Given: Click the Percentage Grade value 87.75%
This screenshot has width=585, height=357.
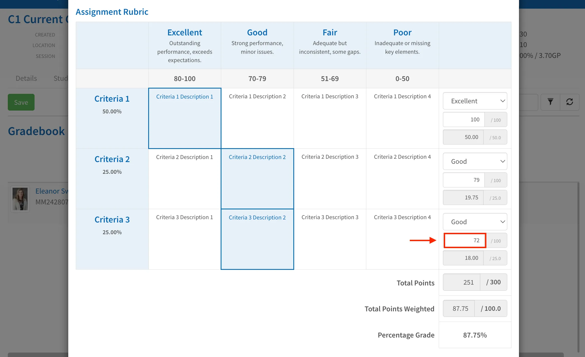Looking at the screenshot, I should (475, 335).
